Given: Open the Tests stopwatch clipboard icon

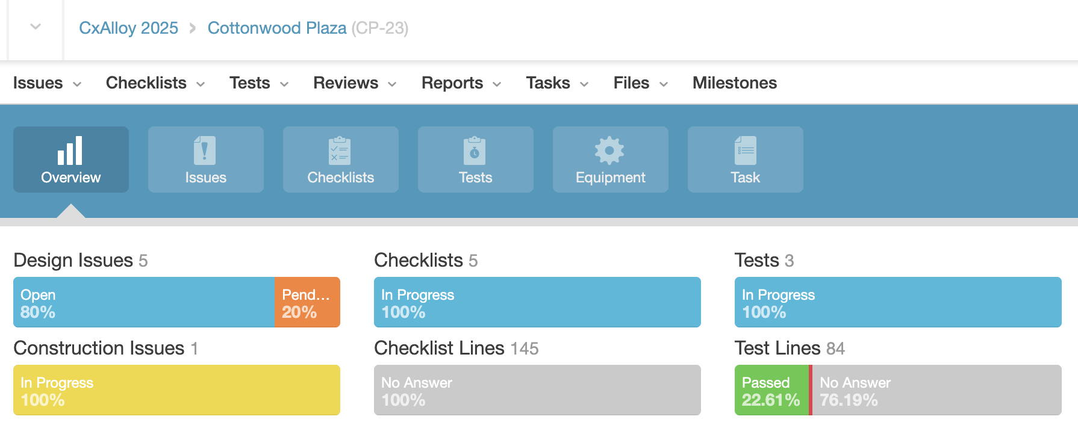Looking at the screenshot, I should pos(475,151).
